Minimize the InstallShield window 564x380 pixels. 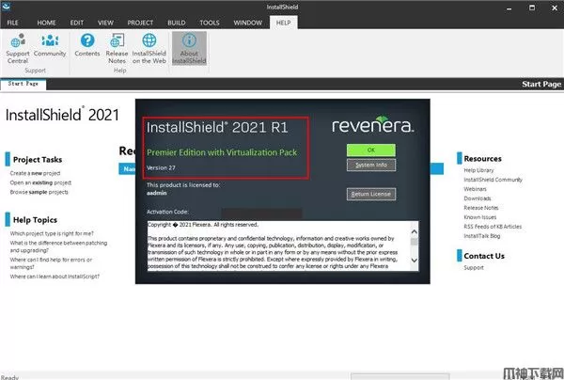tap(509, 8)
